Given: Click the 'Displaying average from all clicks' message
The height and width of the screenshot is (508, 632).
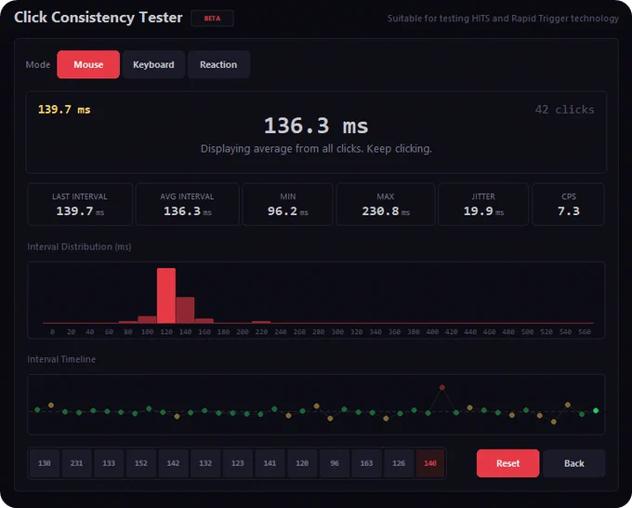Looking at the screenshot, I should 316,149.
